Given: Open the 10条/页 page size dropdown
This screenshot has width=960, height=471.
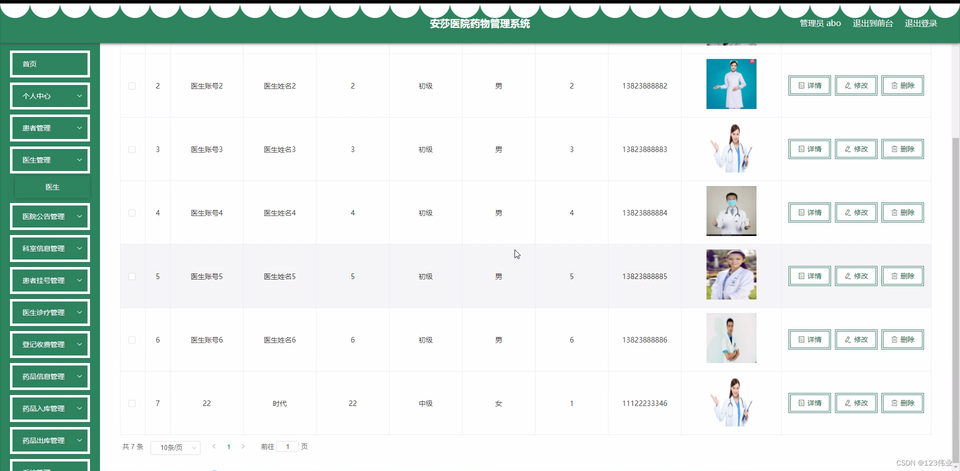Looking at the screenshot, I should click(175, 447).
